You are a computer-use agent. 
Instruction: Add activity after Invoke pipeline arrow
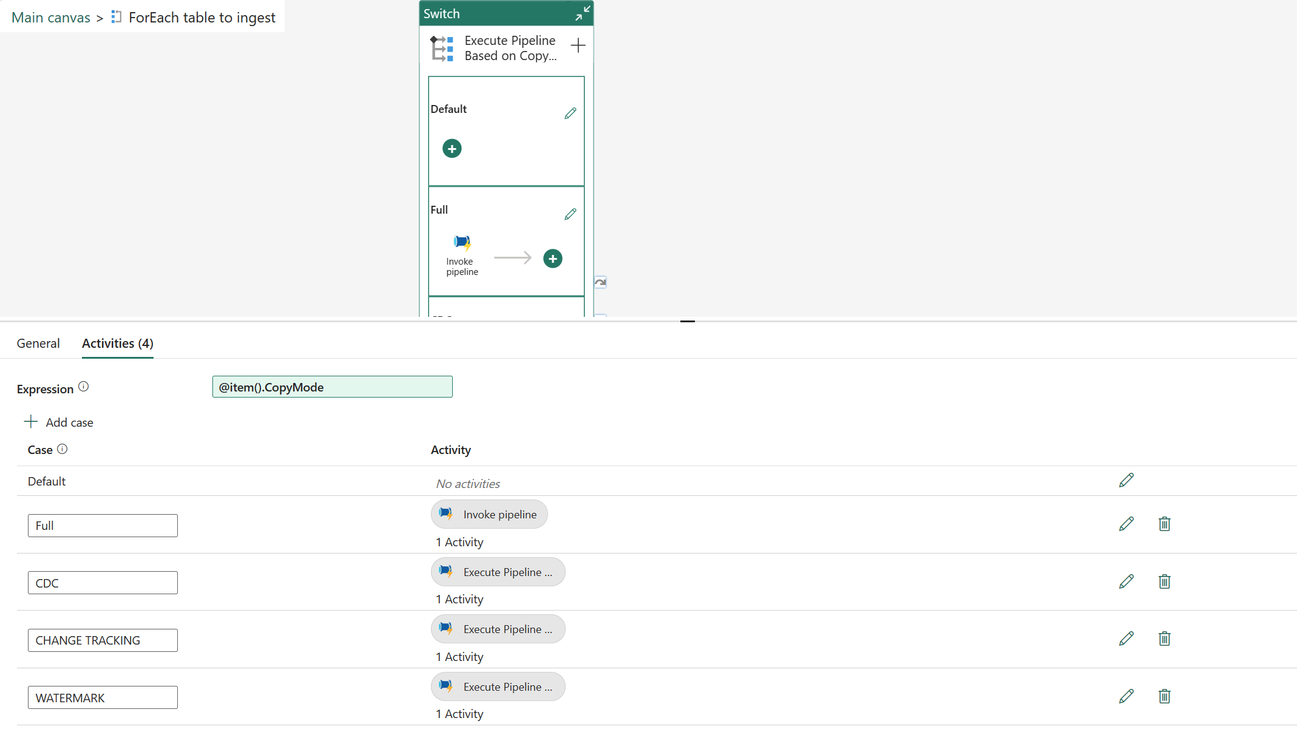point(552,259)
